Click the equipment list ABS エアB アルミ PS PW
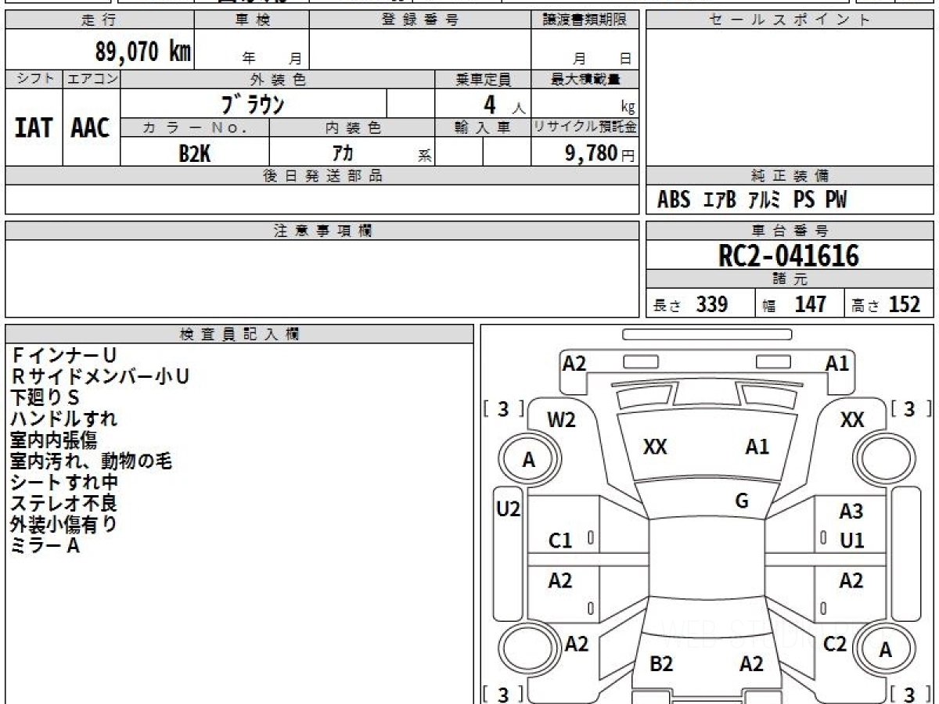 pyautogui.click(x=752, y=200)
